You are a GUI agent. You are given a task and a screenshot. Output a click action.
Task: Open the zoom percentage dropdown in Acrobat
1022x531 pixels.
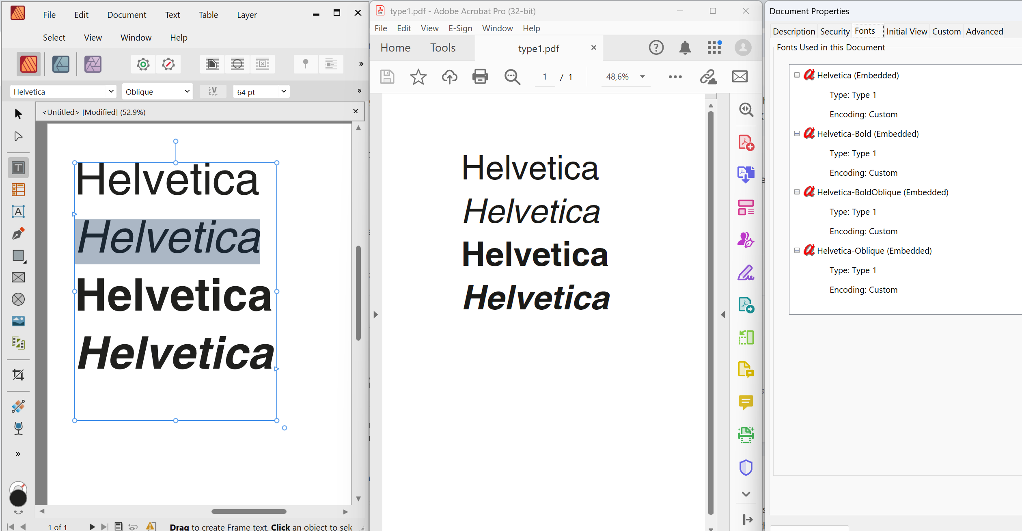click(643, 77)
